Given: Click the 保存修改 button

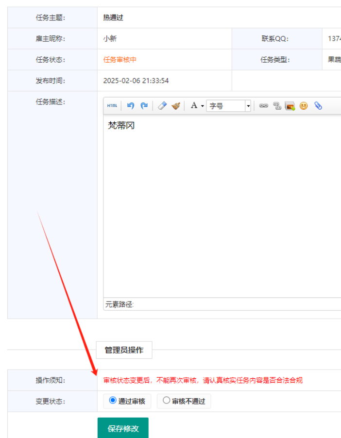Looking at the screenshot, I should pyautogui.click(x=123, y=428).
